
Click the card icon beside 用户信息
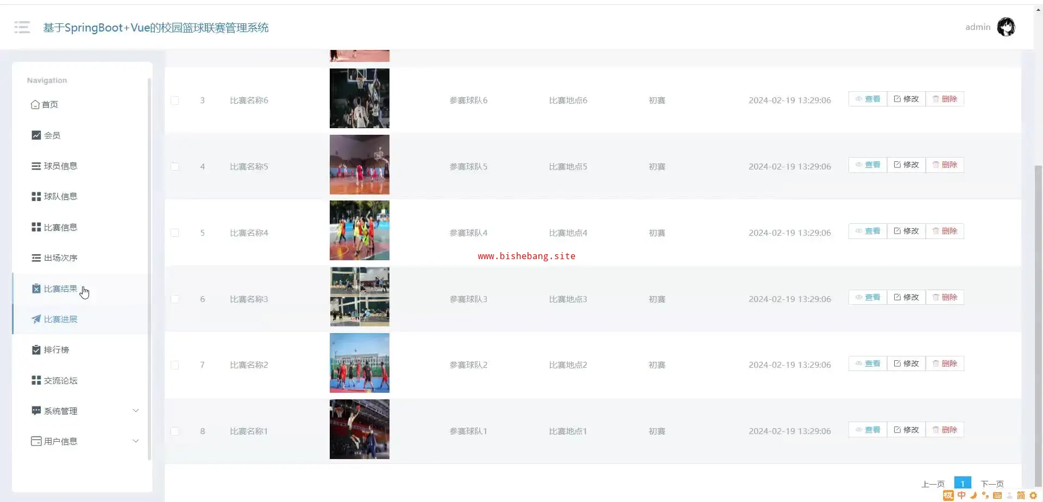pyautogui.click(x=36, y=441)
